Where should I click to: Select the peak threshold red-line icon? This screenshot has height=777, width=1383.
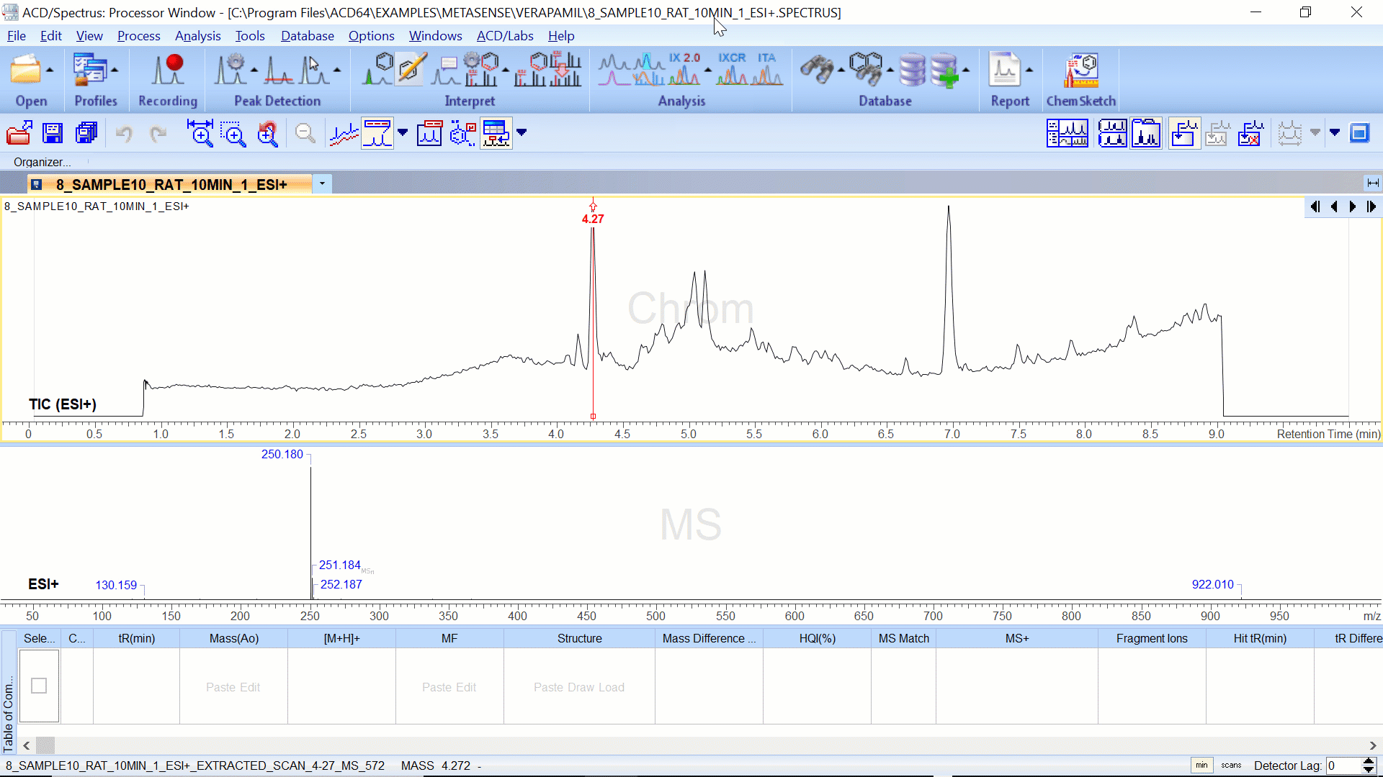278,70
